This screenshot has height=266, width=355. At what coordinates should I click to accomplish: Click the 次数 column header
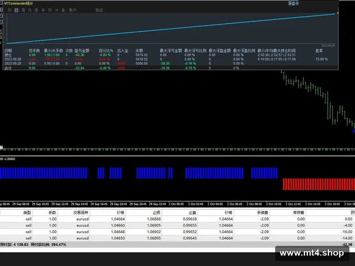[x=69, y=50]
